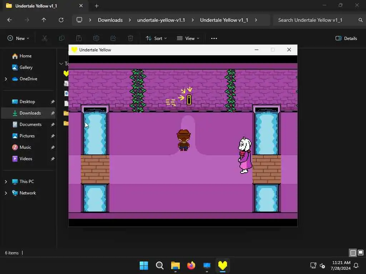Go up one folder level
The image size is (366, 274).
[x=44, y=20]
